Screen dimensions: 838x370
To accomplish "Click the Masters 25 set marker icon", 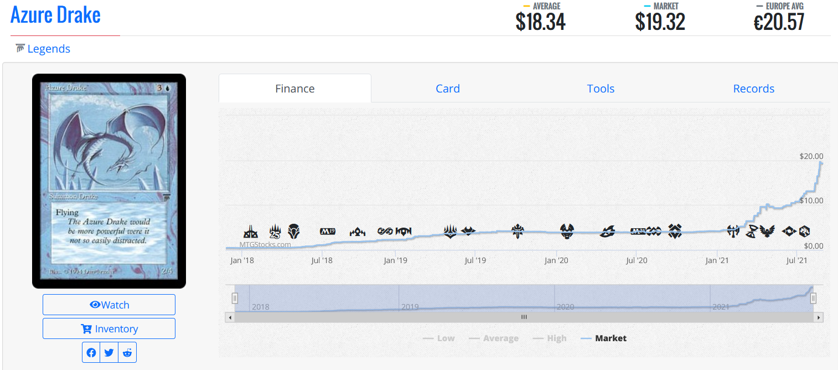I will click(275, 231).
